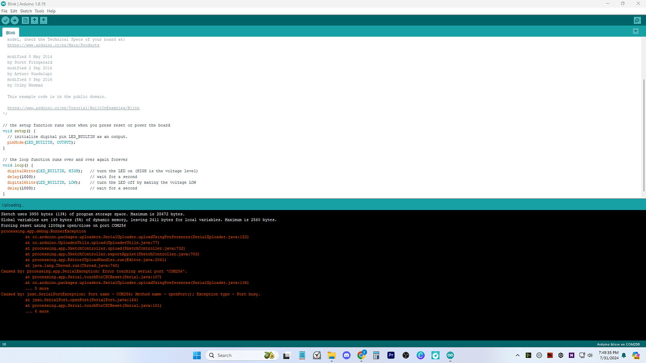This screenshot has width=646, height=363.
Task: Open the sketch tab dropdown arrow
Action: click(x=635, y=31)
